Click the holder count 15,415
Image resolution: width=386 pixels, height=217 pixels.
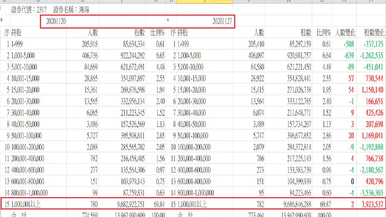pyautogui.click(x=258, y=90)
